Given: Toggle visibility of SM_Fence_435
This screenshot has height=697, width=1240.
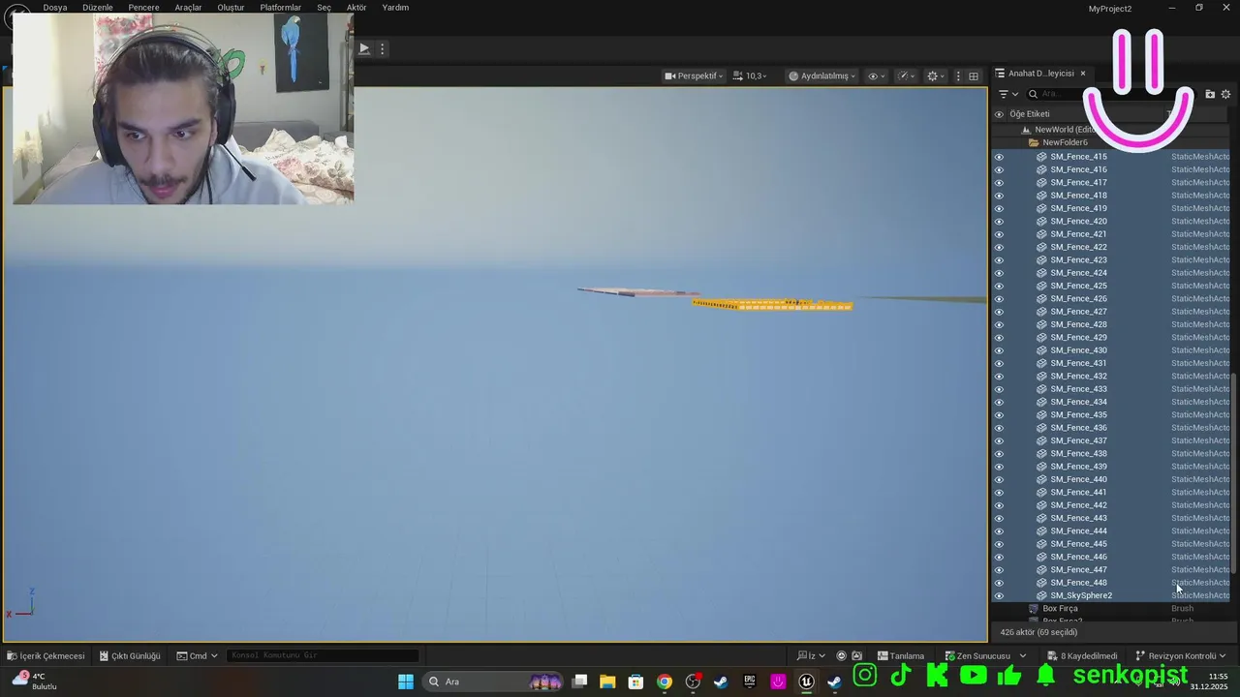Looking at the screenshot, I should tap(999, 415).
